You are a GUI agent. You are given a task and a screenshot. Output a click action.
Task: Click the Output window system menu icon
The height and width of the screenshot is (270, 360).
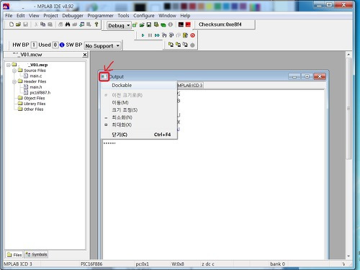[x=104, y=76]
